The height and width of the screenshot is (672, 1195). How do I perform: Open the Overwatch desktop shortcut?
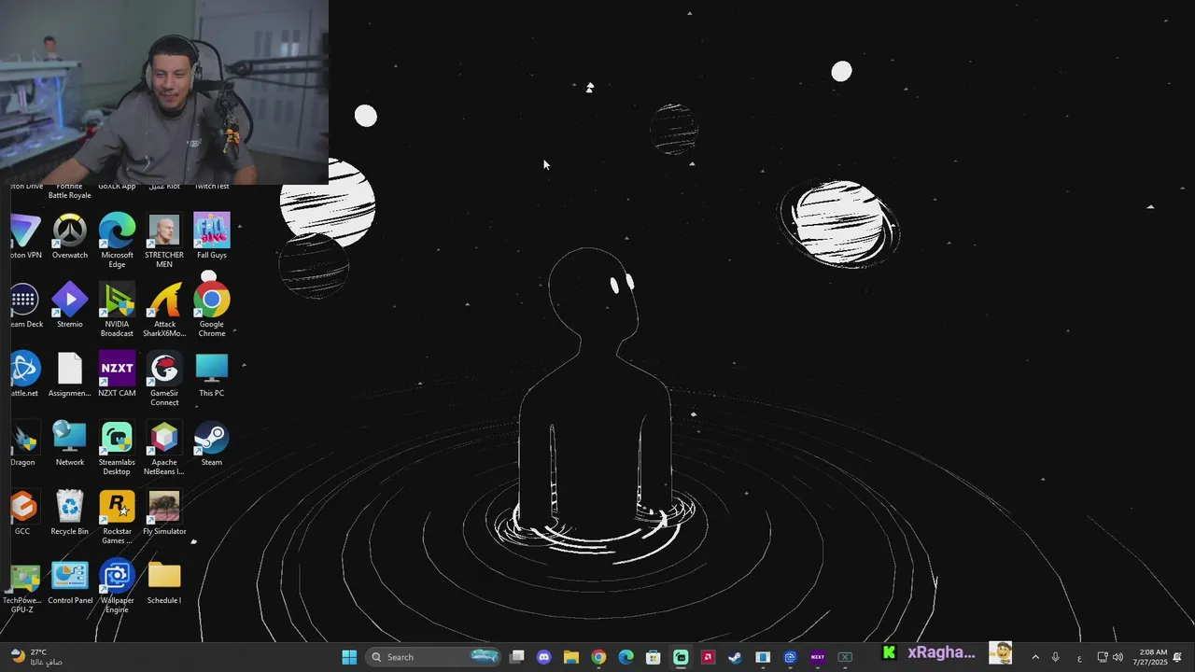70,236
